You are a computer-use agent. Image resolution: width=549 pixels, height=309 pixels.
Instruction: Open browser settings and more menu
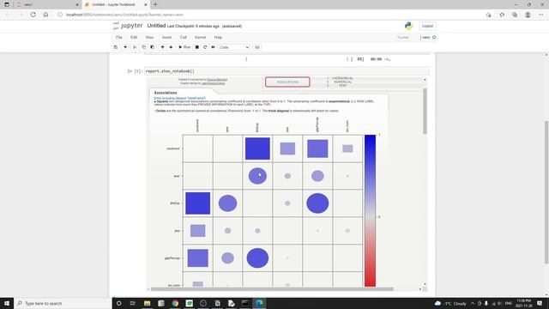click(541, 15)
